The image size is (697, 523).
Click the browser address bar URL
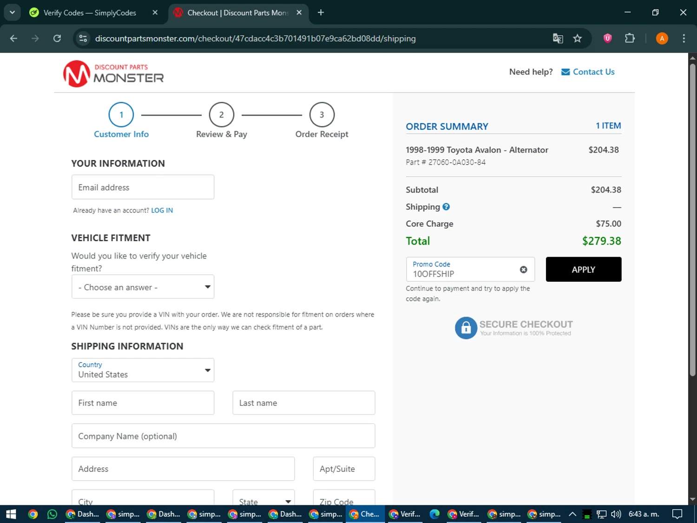tap(256, 39)
